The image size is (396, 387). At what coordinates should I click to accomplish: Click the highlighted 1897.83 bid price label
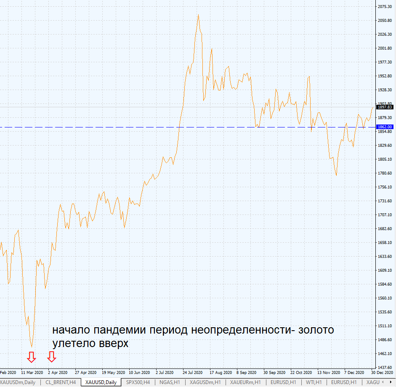coord(384,107)
